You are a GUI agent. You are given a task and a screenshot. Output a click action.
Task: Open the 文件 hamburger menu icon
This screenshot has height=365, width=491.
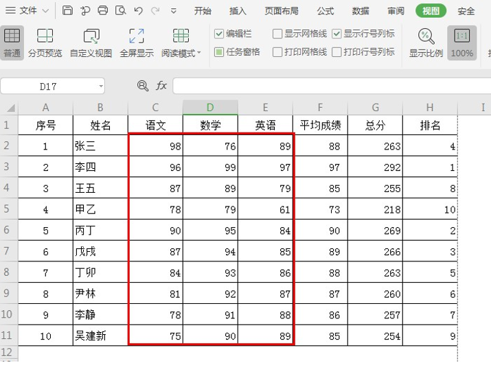click(x=10, y=10)
